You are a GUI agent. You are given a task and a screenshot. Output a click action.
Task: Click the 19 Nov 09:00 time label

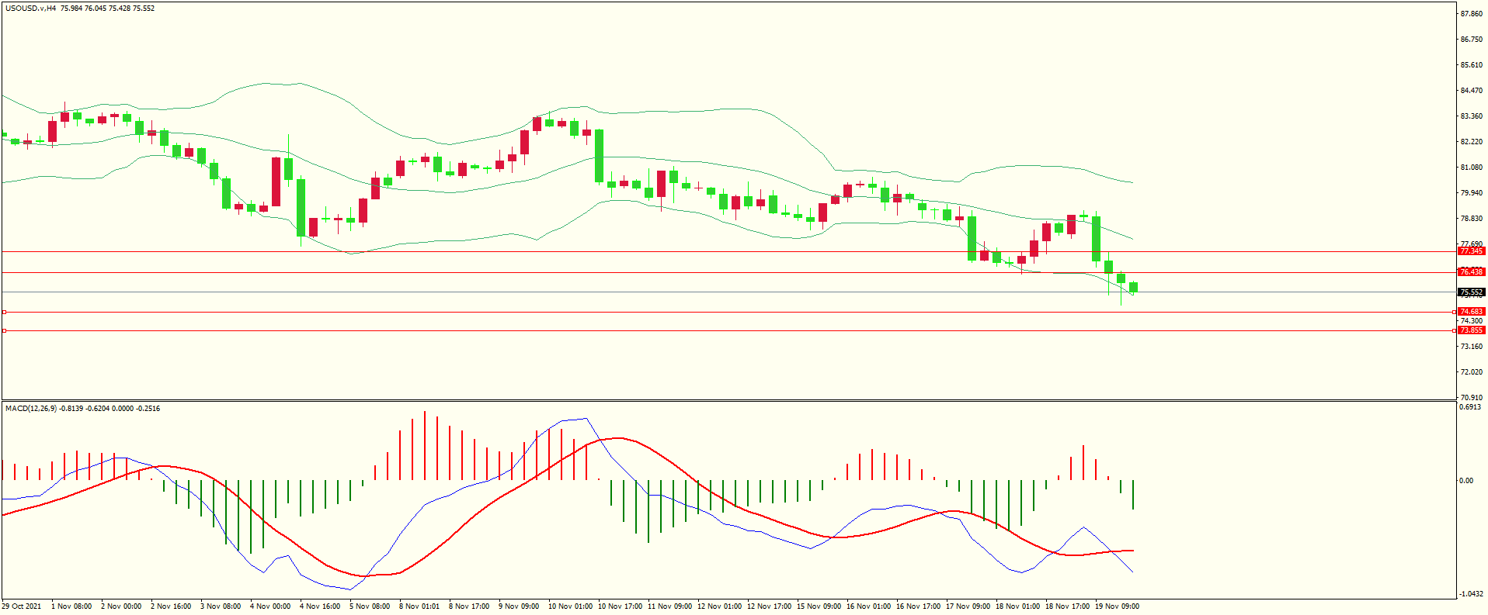click(x=1117, y=606)
